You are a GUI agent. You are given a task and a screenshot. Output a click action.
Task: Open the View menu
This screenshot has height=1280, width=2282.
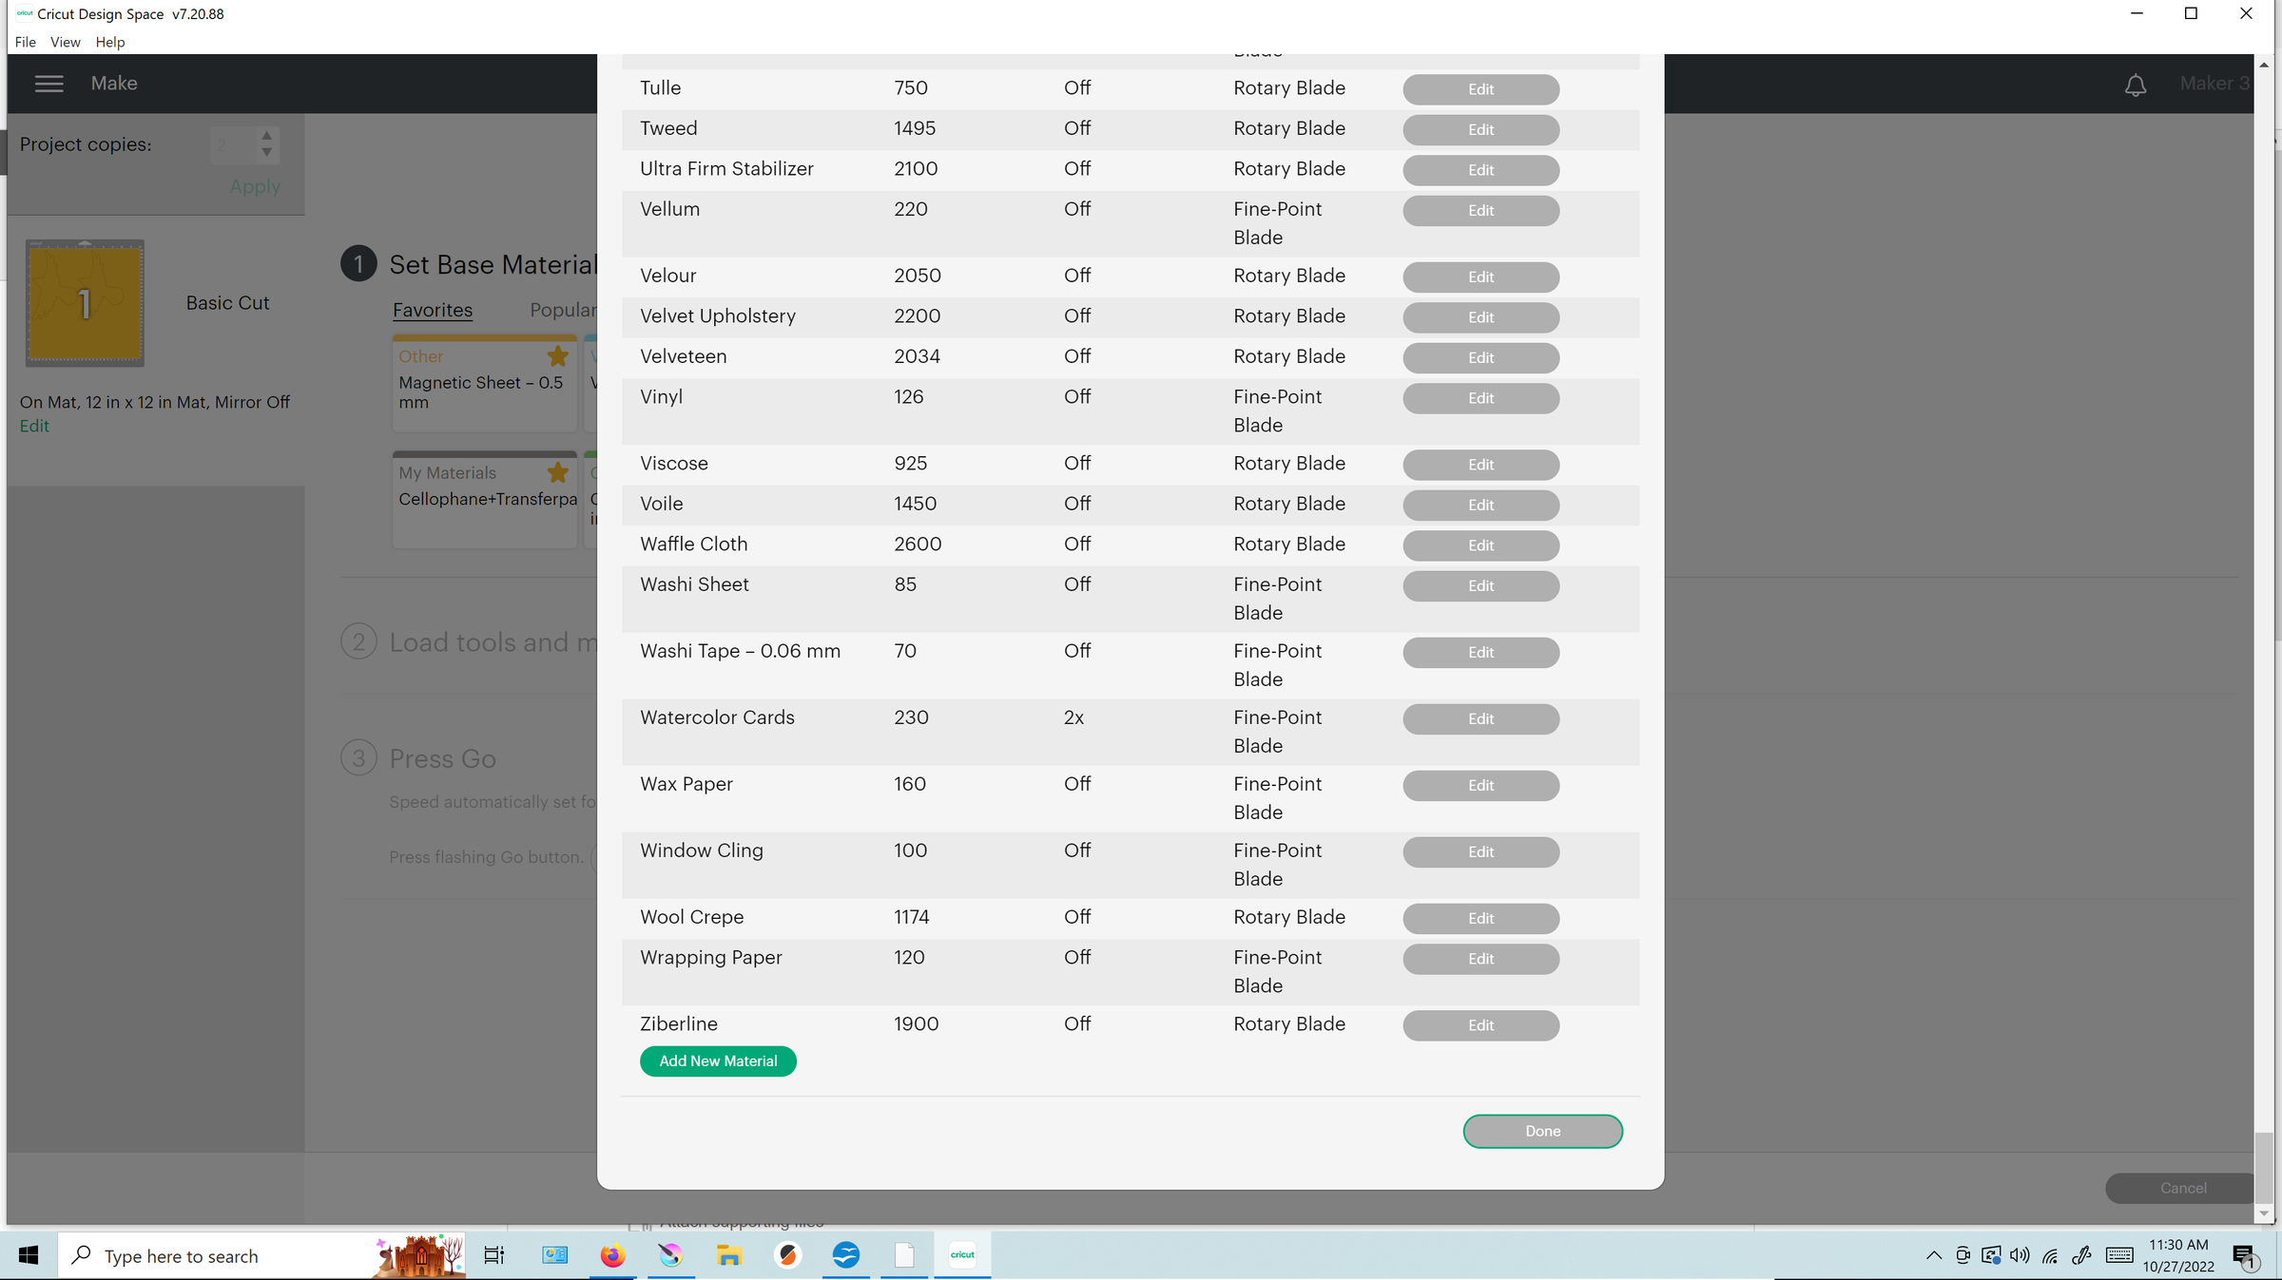point(66,42)
